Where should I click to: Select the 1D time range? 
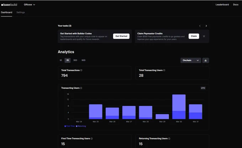[61, 60]
